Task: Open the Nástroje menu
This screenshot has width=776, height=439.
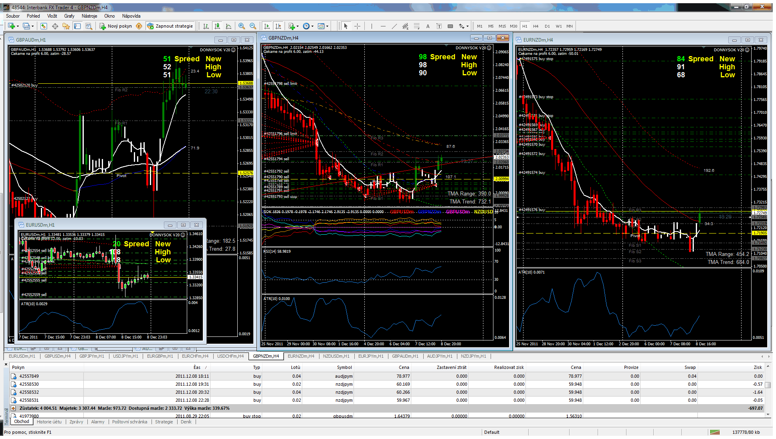Action: 89,16
